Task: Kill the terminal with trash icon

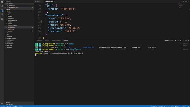Action: coord(181,40)
